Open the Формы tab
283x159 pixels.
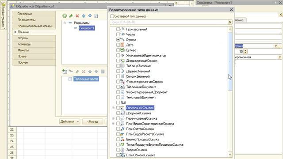34,38
